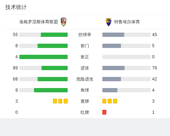Viewport: 170px width, 136px height.
Task: Select the 红牌 stat label
Action: (x=85, y=112)
